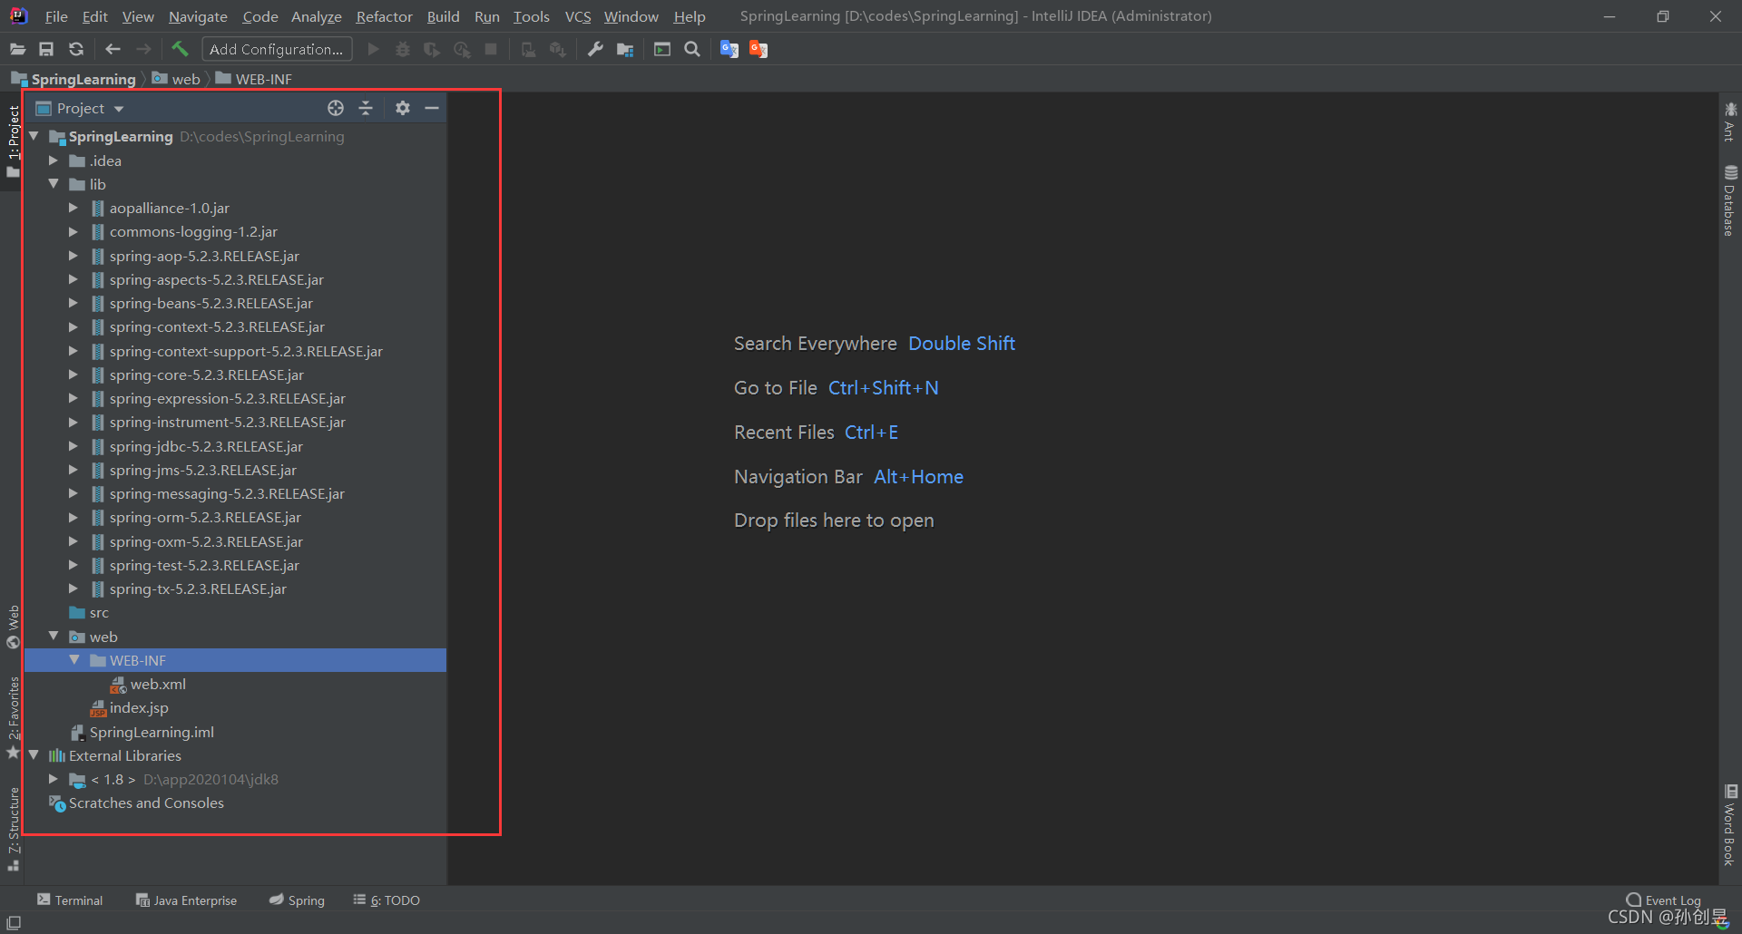Collapse the SpringLearning root node
Screen dimensions: 1742x934
coord(34,136)
